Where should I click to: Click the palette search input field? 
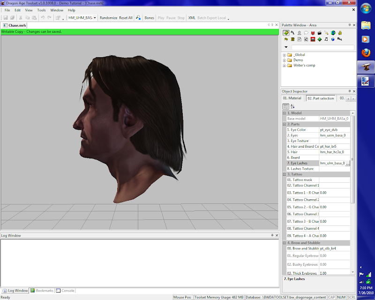[322, 47]
